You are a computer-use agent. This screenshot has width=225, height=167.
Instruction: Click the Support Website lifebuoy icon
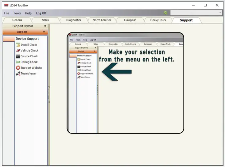click(18, 68)
